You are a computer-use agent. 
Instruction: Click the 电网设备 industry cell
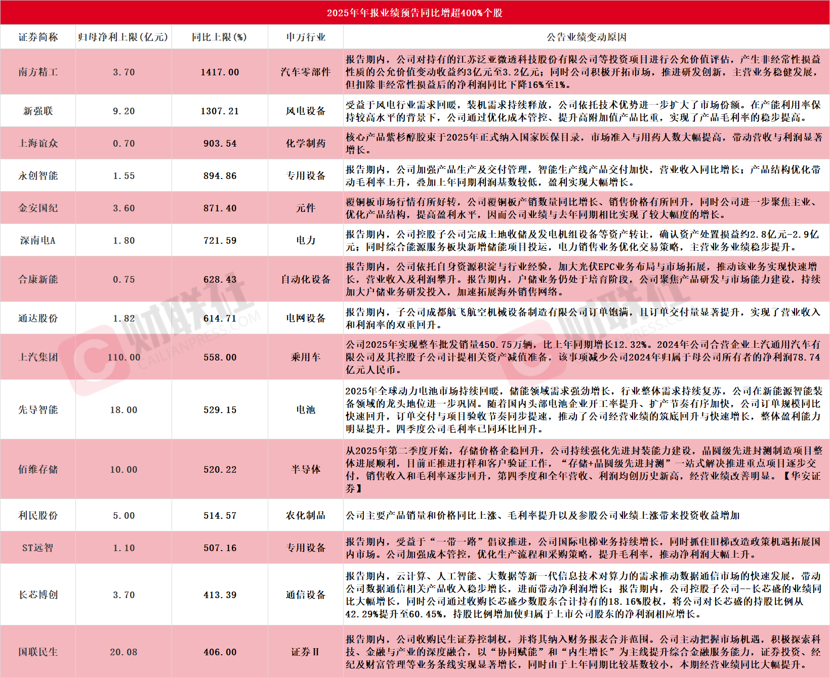coord(306,318)
